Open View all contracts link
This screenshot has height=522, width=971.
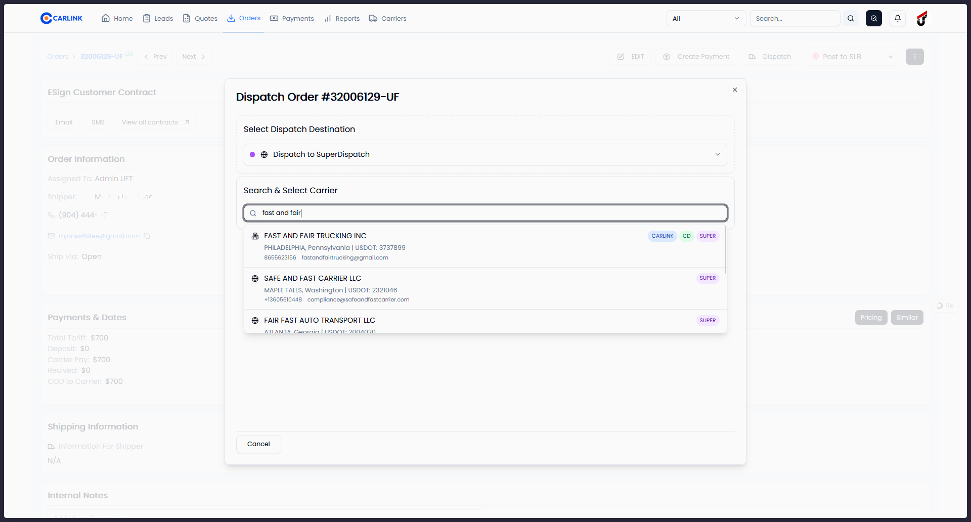pos(150,122)
